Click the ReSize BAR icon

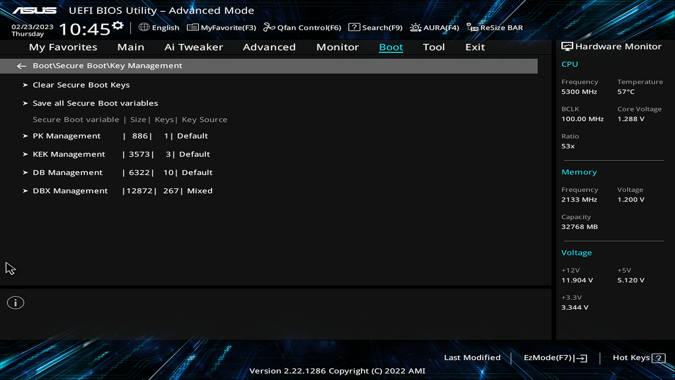click(472, 27)
